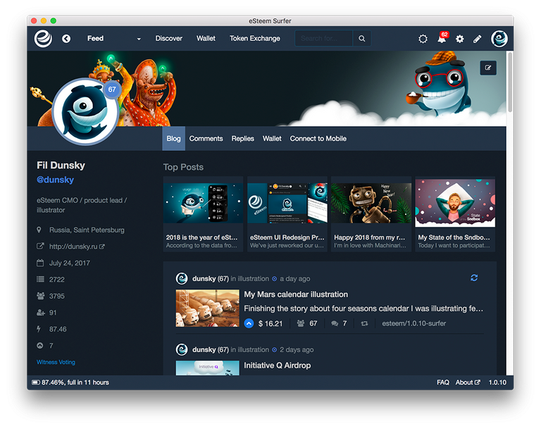This screenshot has width=541, height=429.
Task: Open notifications bell with 62 badge
Action: [442, 39]
